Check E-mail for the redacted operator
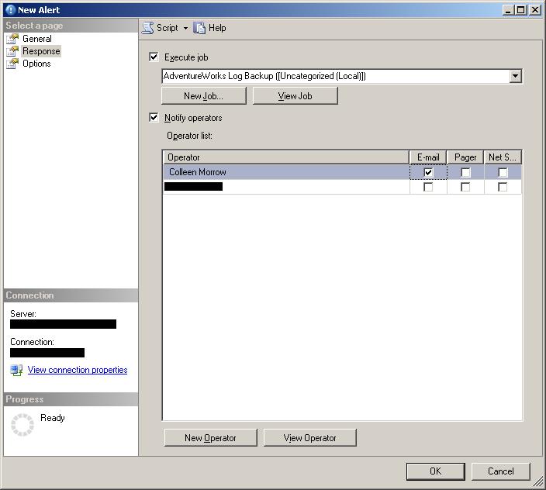The width and height of the screenshot is (546, 490). [428, 187]
